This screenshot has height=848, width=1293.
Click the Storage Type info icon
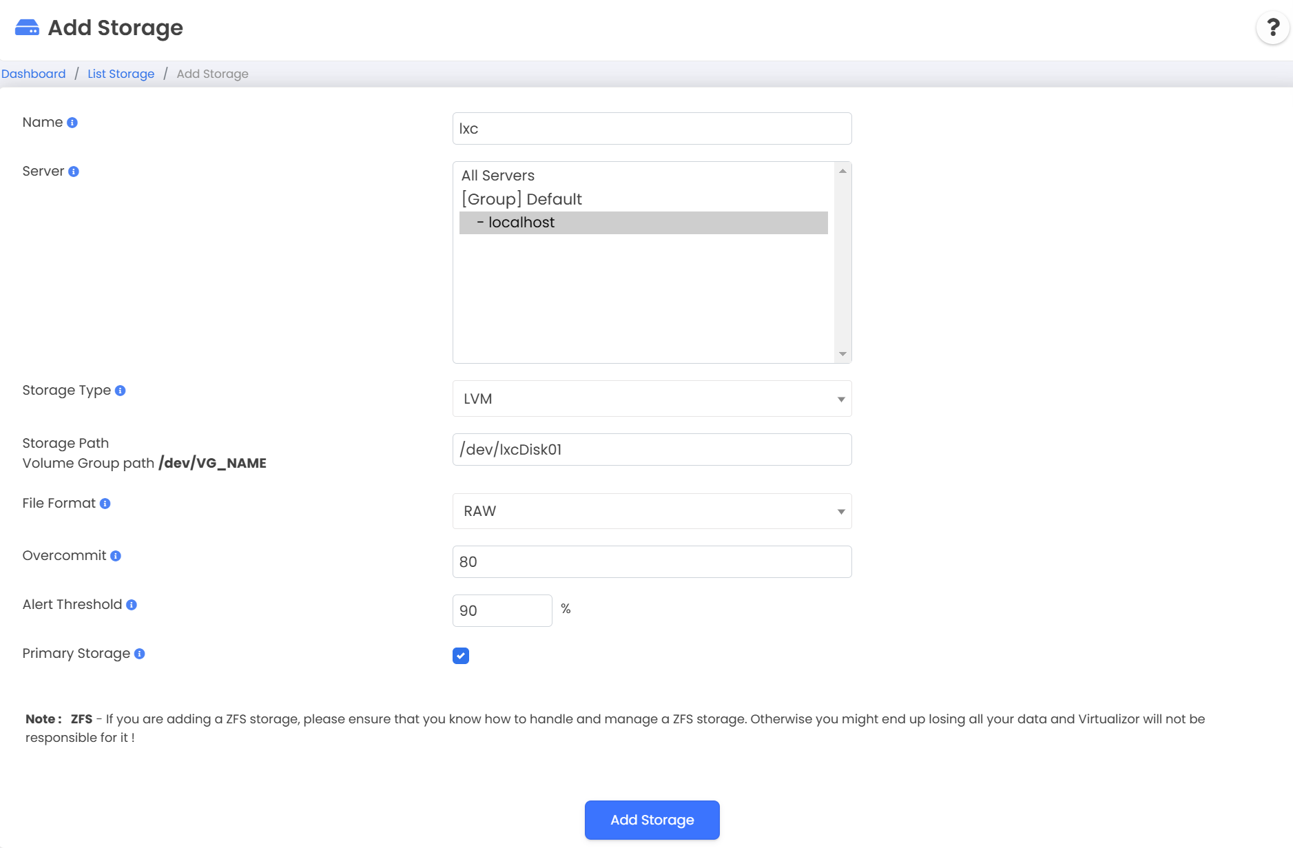click(121, 391)
